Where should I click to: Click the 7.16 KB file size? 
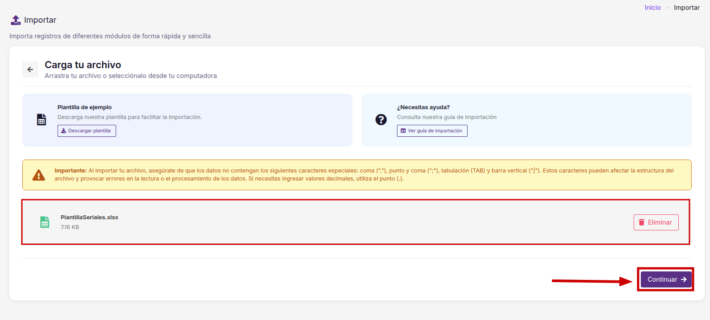70,227
